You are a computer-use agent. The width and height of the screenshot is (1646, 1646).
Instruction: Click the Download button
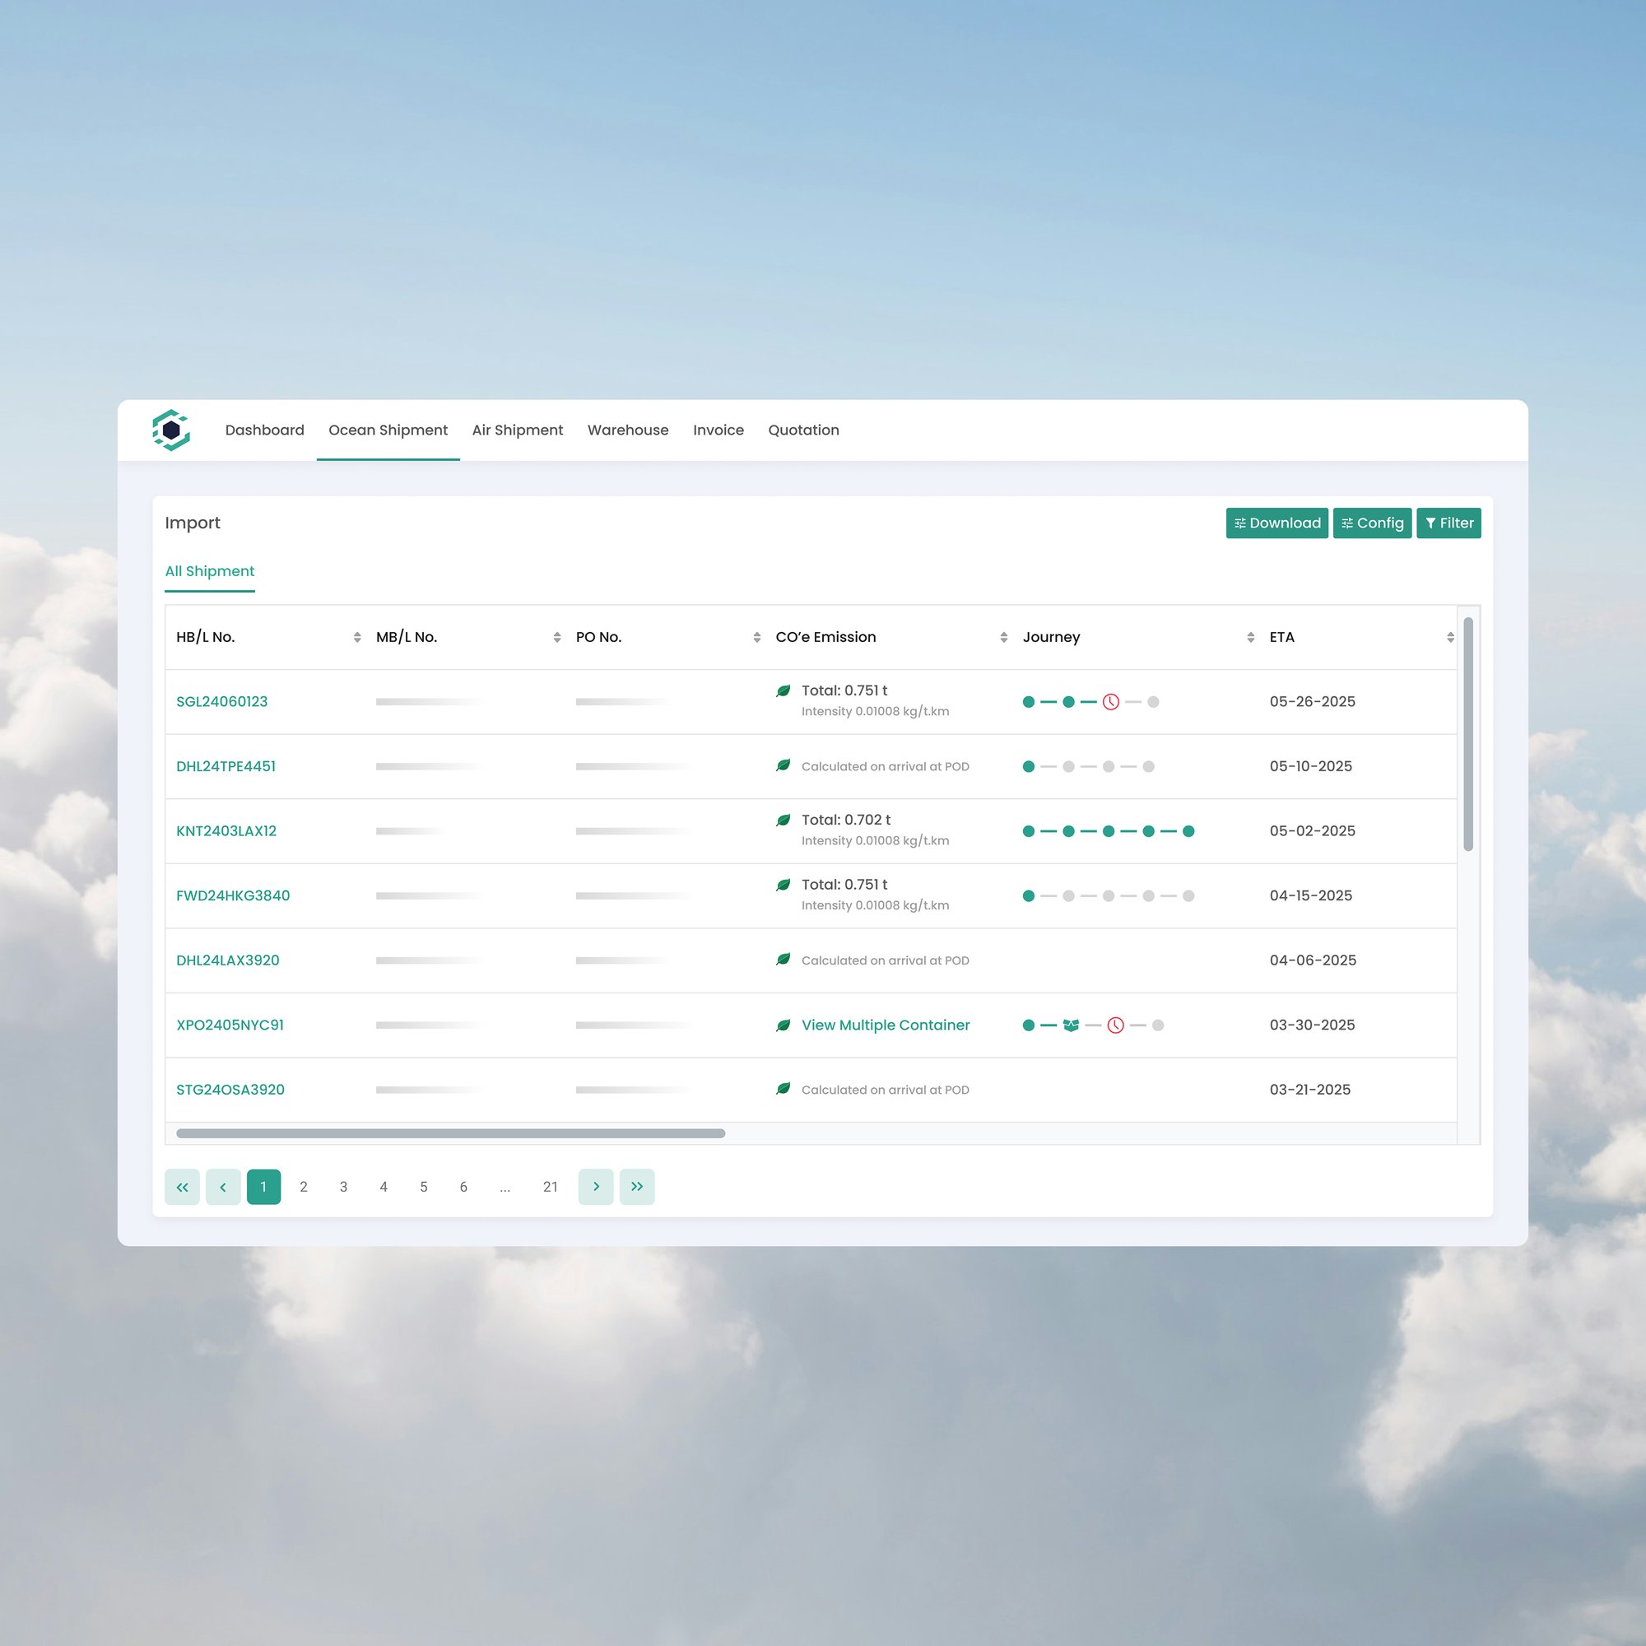click(1276, 523)
